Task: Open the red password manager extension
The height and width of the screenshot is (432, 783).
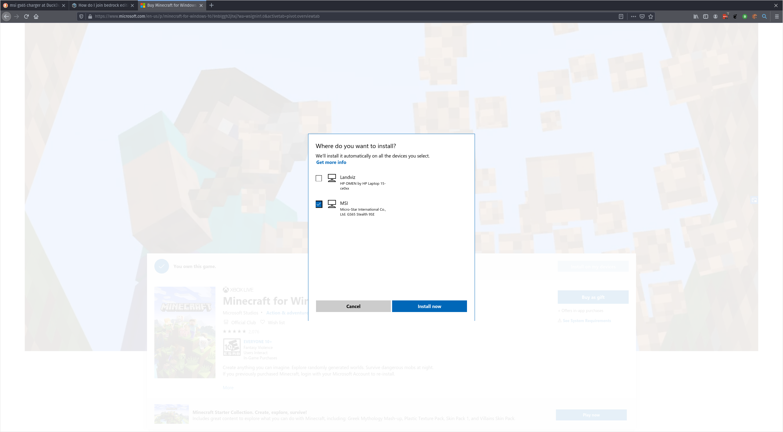Action: (x=725, y=16)
